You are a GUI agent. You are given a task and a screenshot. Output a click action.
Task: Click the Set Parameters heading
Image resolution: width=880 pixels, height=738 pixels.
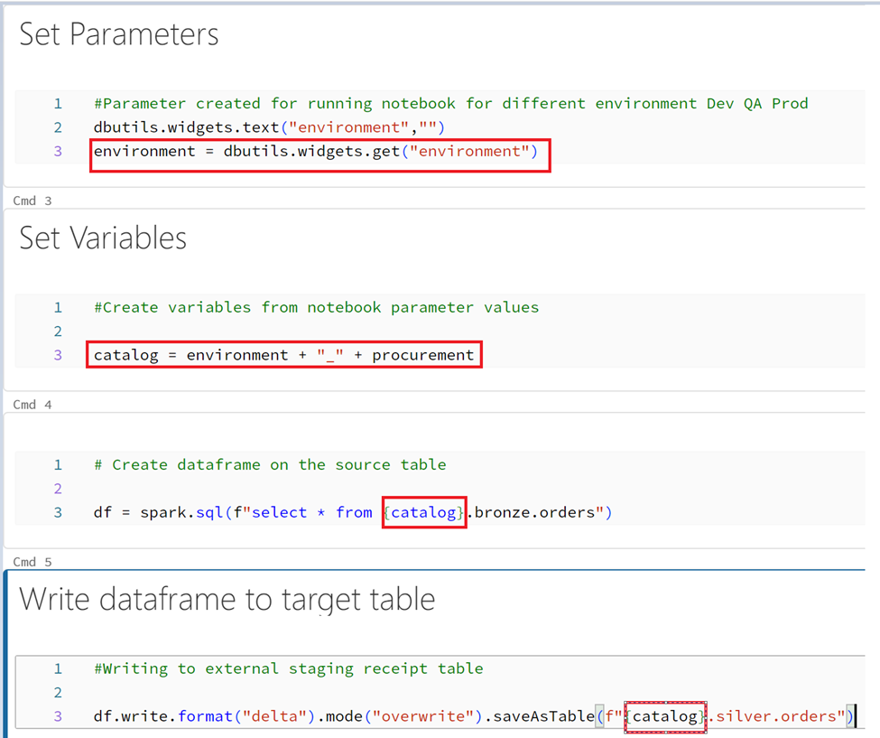tap(118, 34)
